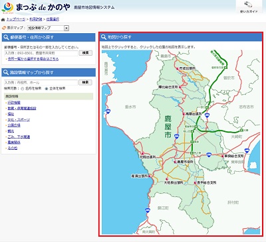266x242 pixels.
Task: Click the home icon beside トップページ
Action: coord(3,20)
